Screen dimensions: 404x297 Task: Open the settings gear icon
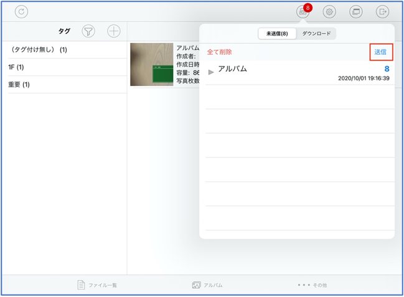pos(329,12)
